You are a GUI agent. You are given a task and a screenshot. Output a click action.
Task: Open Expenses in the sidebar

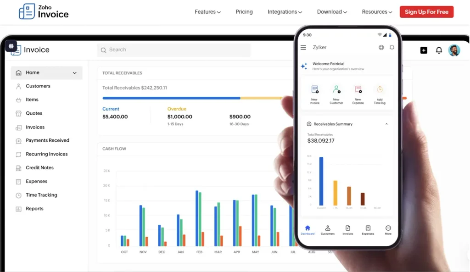(37, 181)
